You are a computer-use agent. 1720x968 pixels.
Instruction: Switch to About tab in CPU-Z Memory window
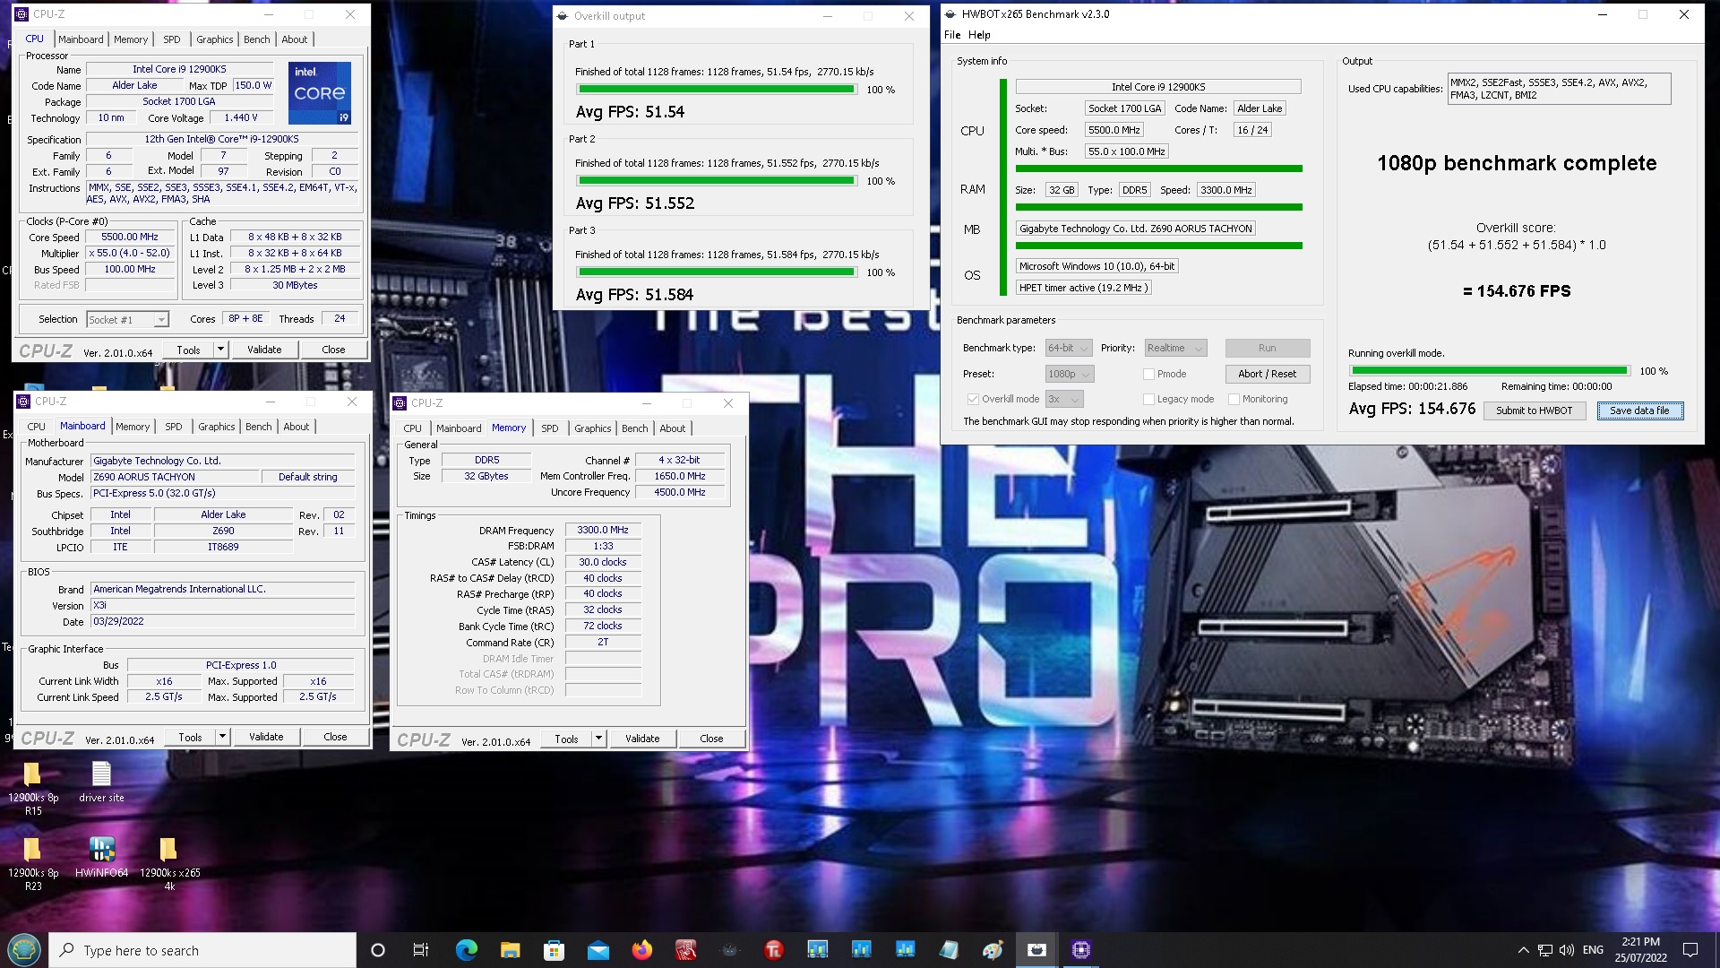pos(673,428)
